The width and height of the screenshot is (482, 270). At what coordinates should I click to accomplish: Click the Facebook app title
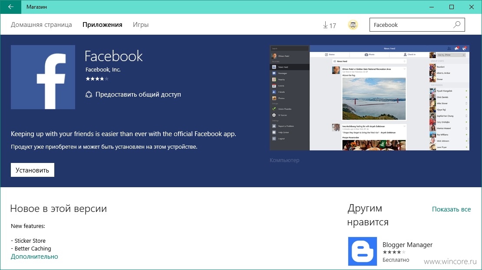114,56
